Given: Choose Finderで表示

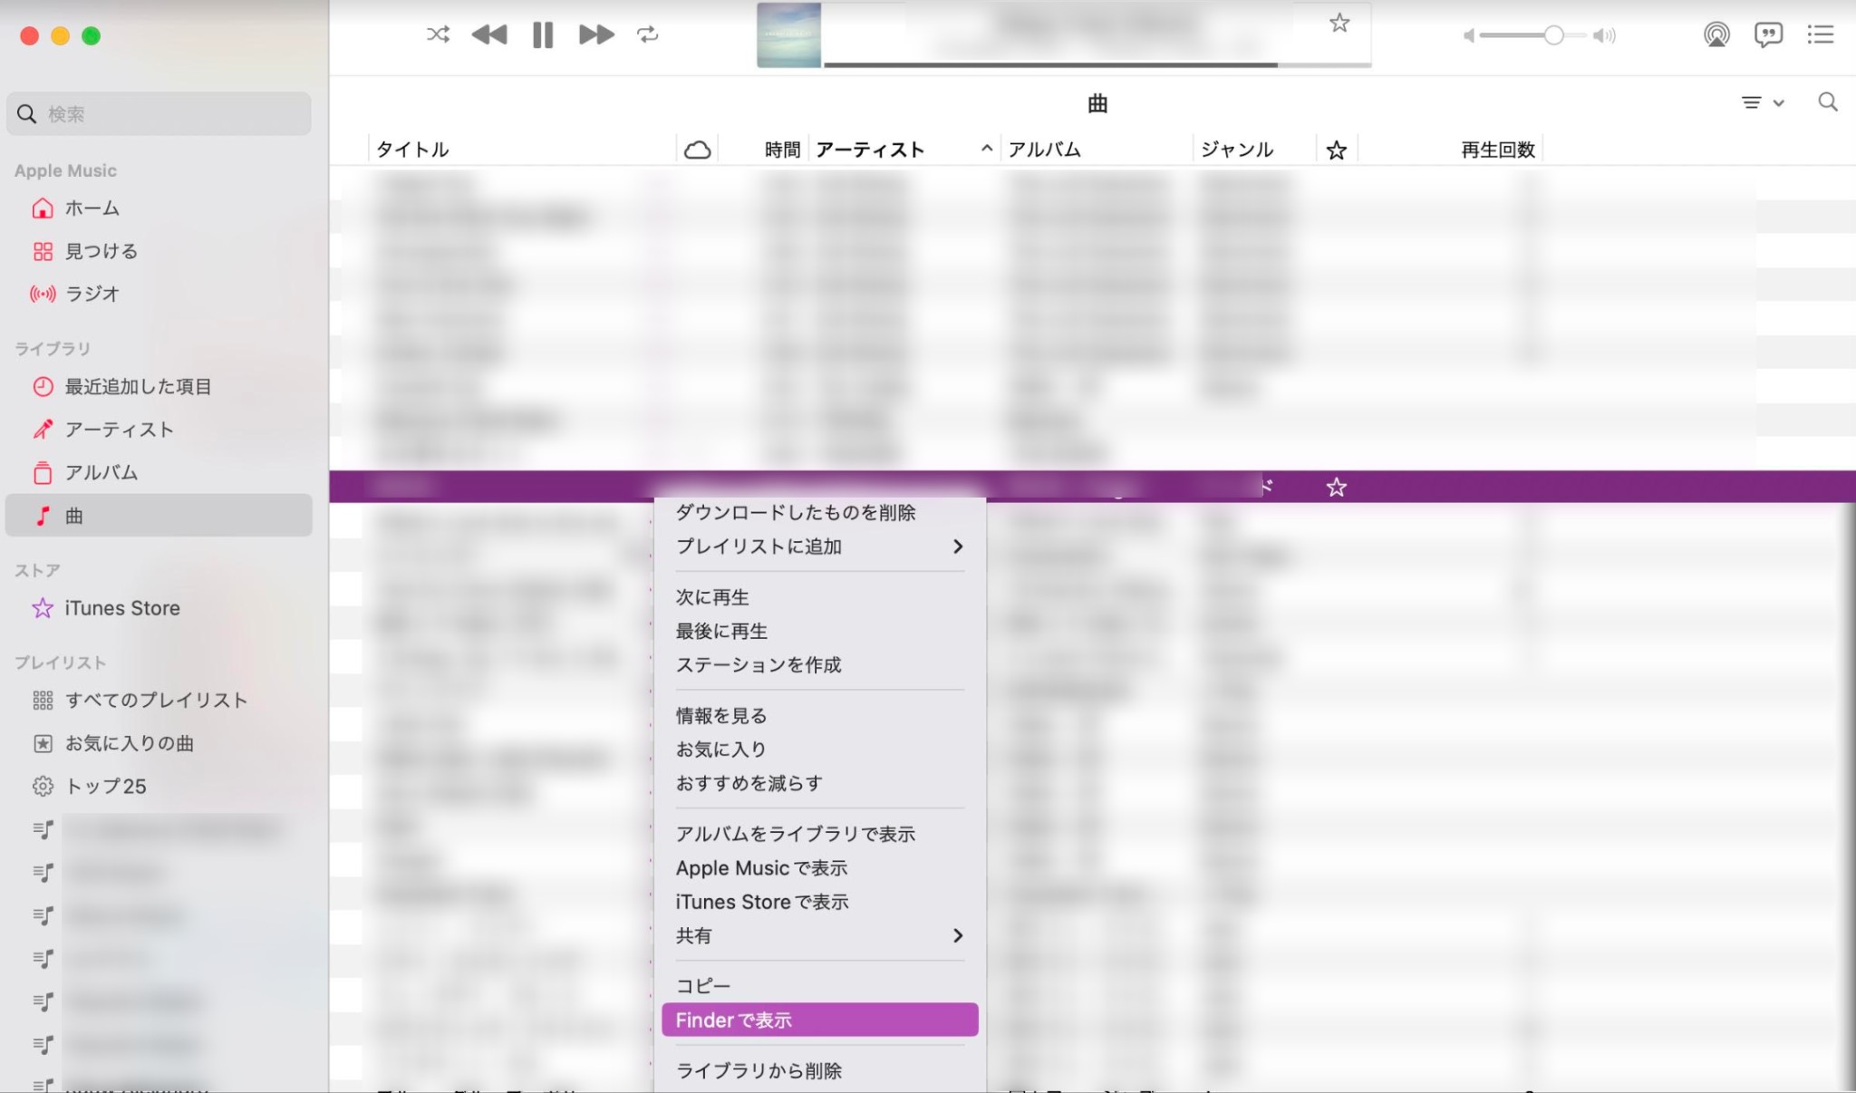Looking at the screenshot, I should [819, 1020].
